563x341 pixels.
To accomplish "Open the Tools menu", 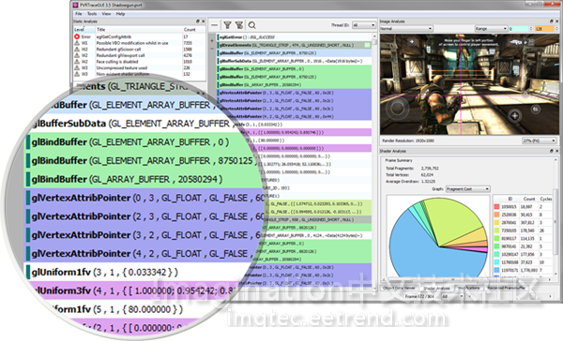I will [92, 14].
